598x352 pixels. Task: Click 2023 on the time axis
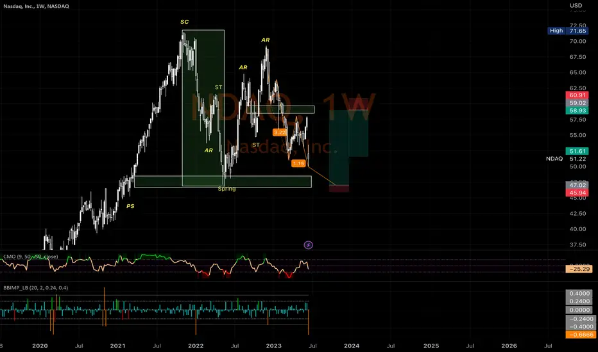[273, 346]
